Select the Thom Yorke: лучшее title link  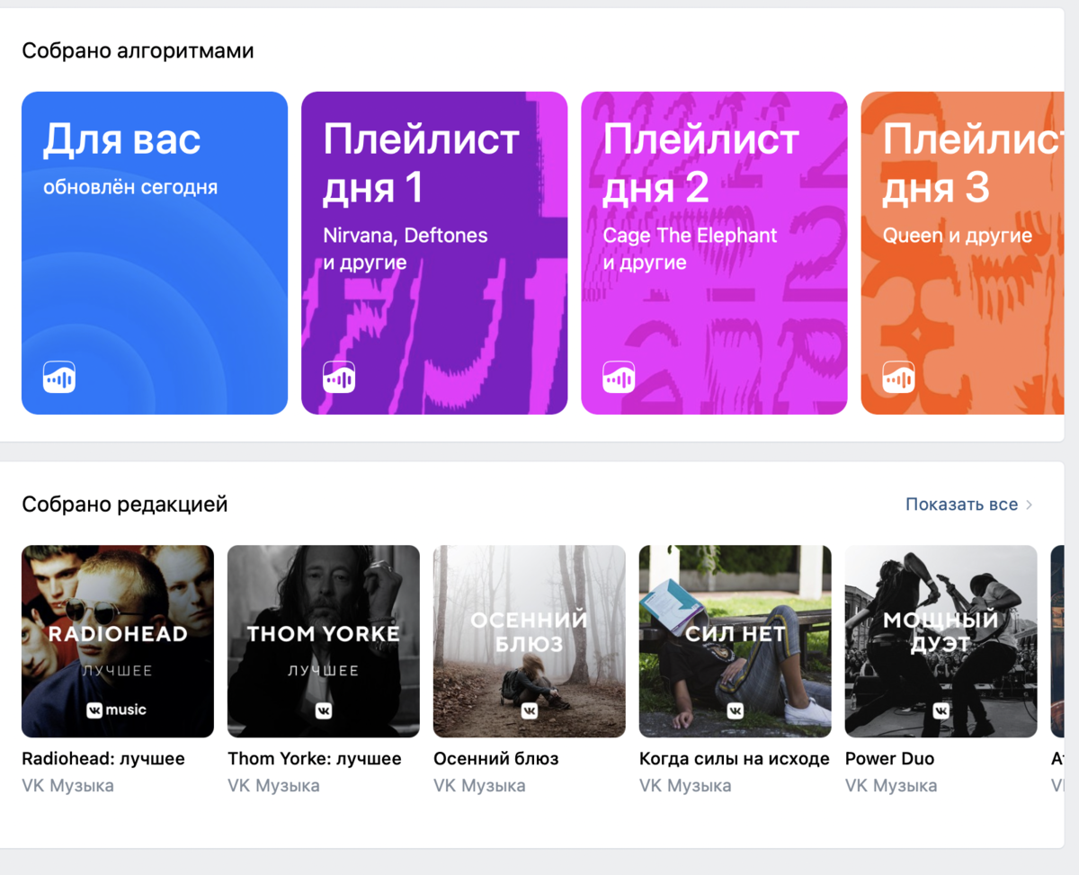click(x=315, y=759)
